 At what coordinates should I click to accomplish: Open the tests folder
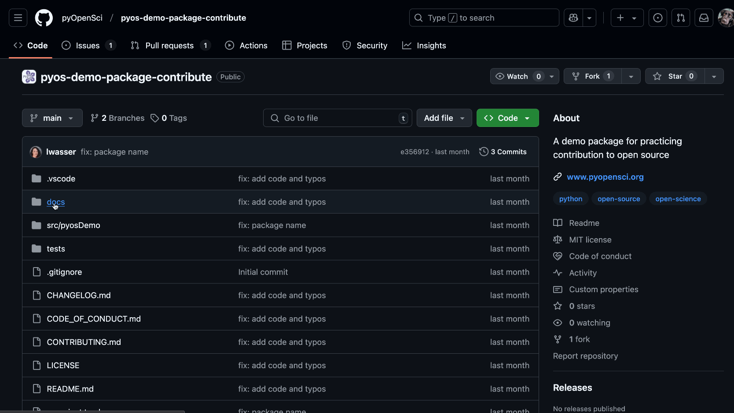tap(56, 248)
